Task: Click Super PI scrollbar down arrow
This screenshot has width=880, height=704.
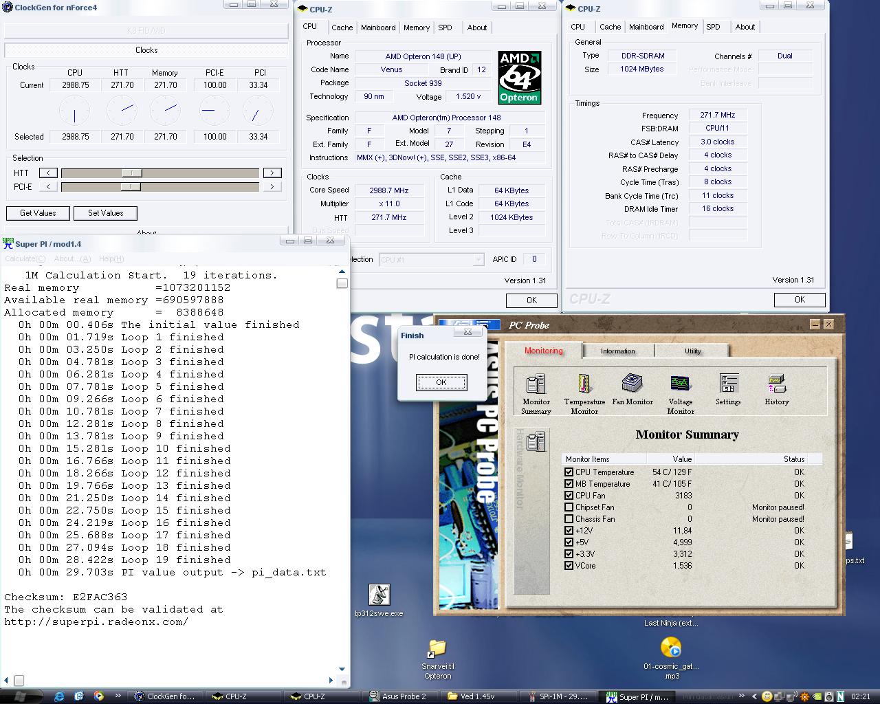Action: coord(342,669)
